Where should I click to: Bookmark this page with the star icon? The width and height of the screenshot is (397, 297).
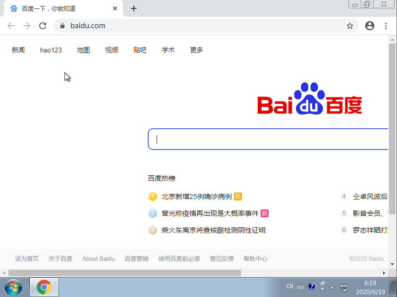point(350,26)
